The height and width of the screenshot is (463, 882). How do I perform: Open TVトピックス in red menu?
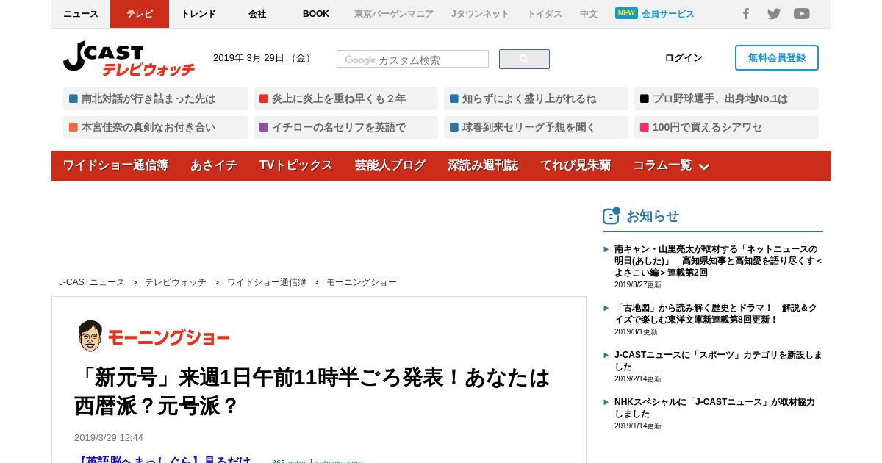[x=296, y=165]
